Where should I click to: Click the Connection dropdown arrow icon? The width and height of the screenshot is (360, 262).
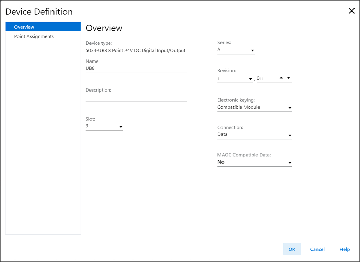(x=290, y=136)
